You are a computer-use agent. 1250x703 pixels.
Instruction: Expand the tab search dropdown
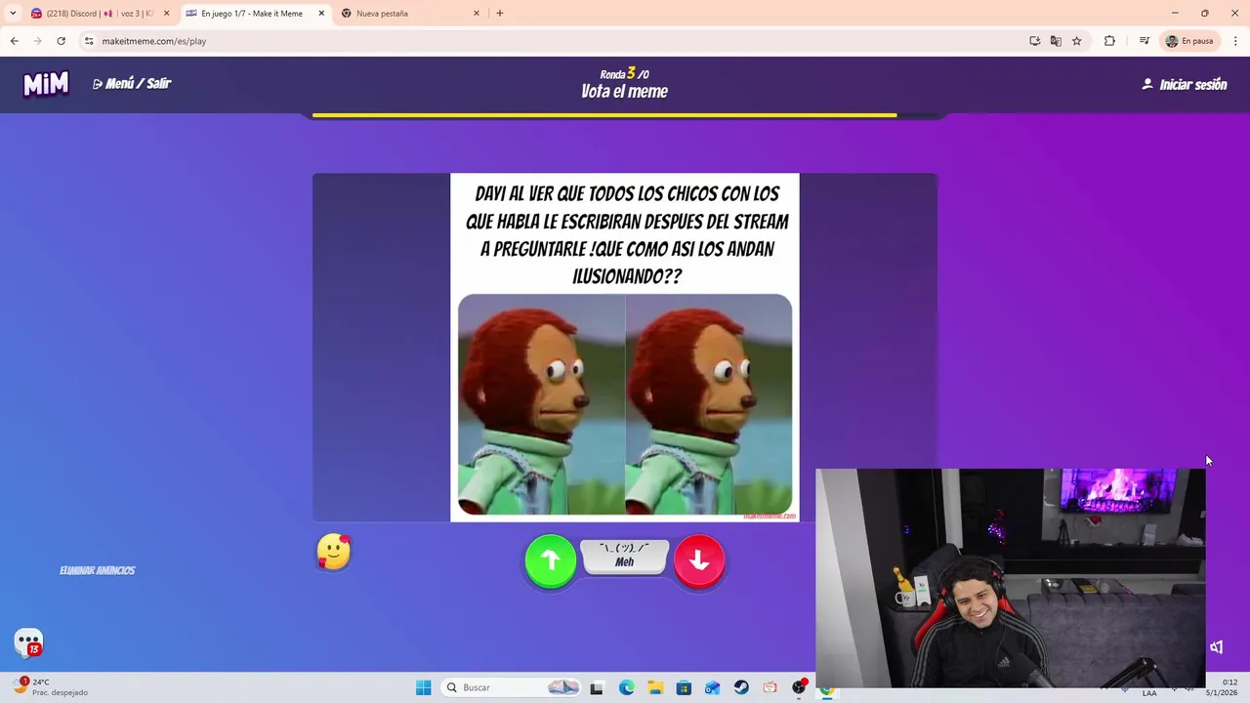point(13,14)
